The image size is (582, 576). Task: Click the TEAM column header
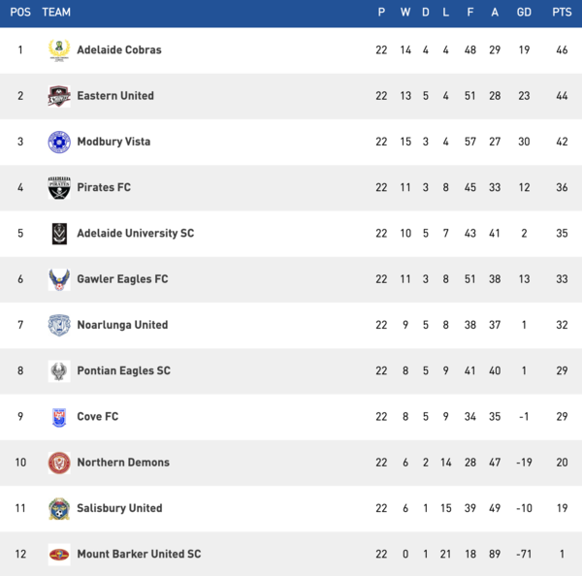coord(56,13)
